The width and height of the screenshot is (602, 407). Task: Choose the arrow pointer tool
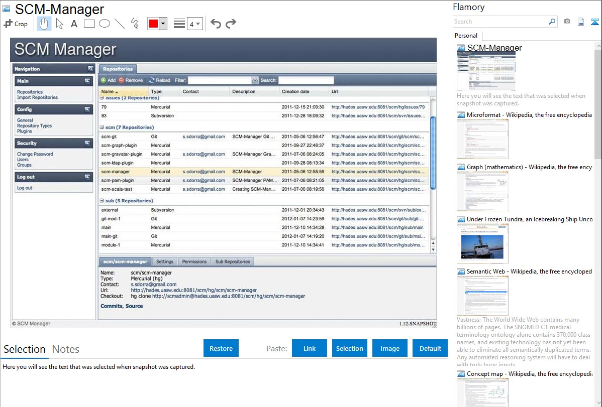[59, 24]
